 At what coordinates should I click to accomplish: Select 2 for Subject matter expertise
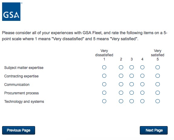coord(121,67)
